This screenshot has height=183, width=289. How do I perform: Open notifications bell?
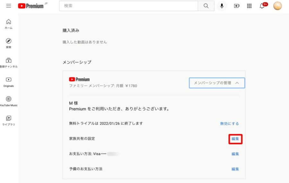point(262,6)
